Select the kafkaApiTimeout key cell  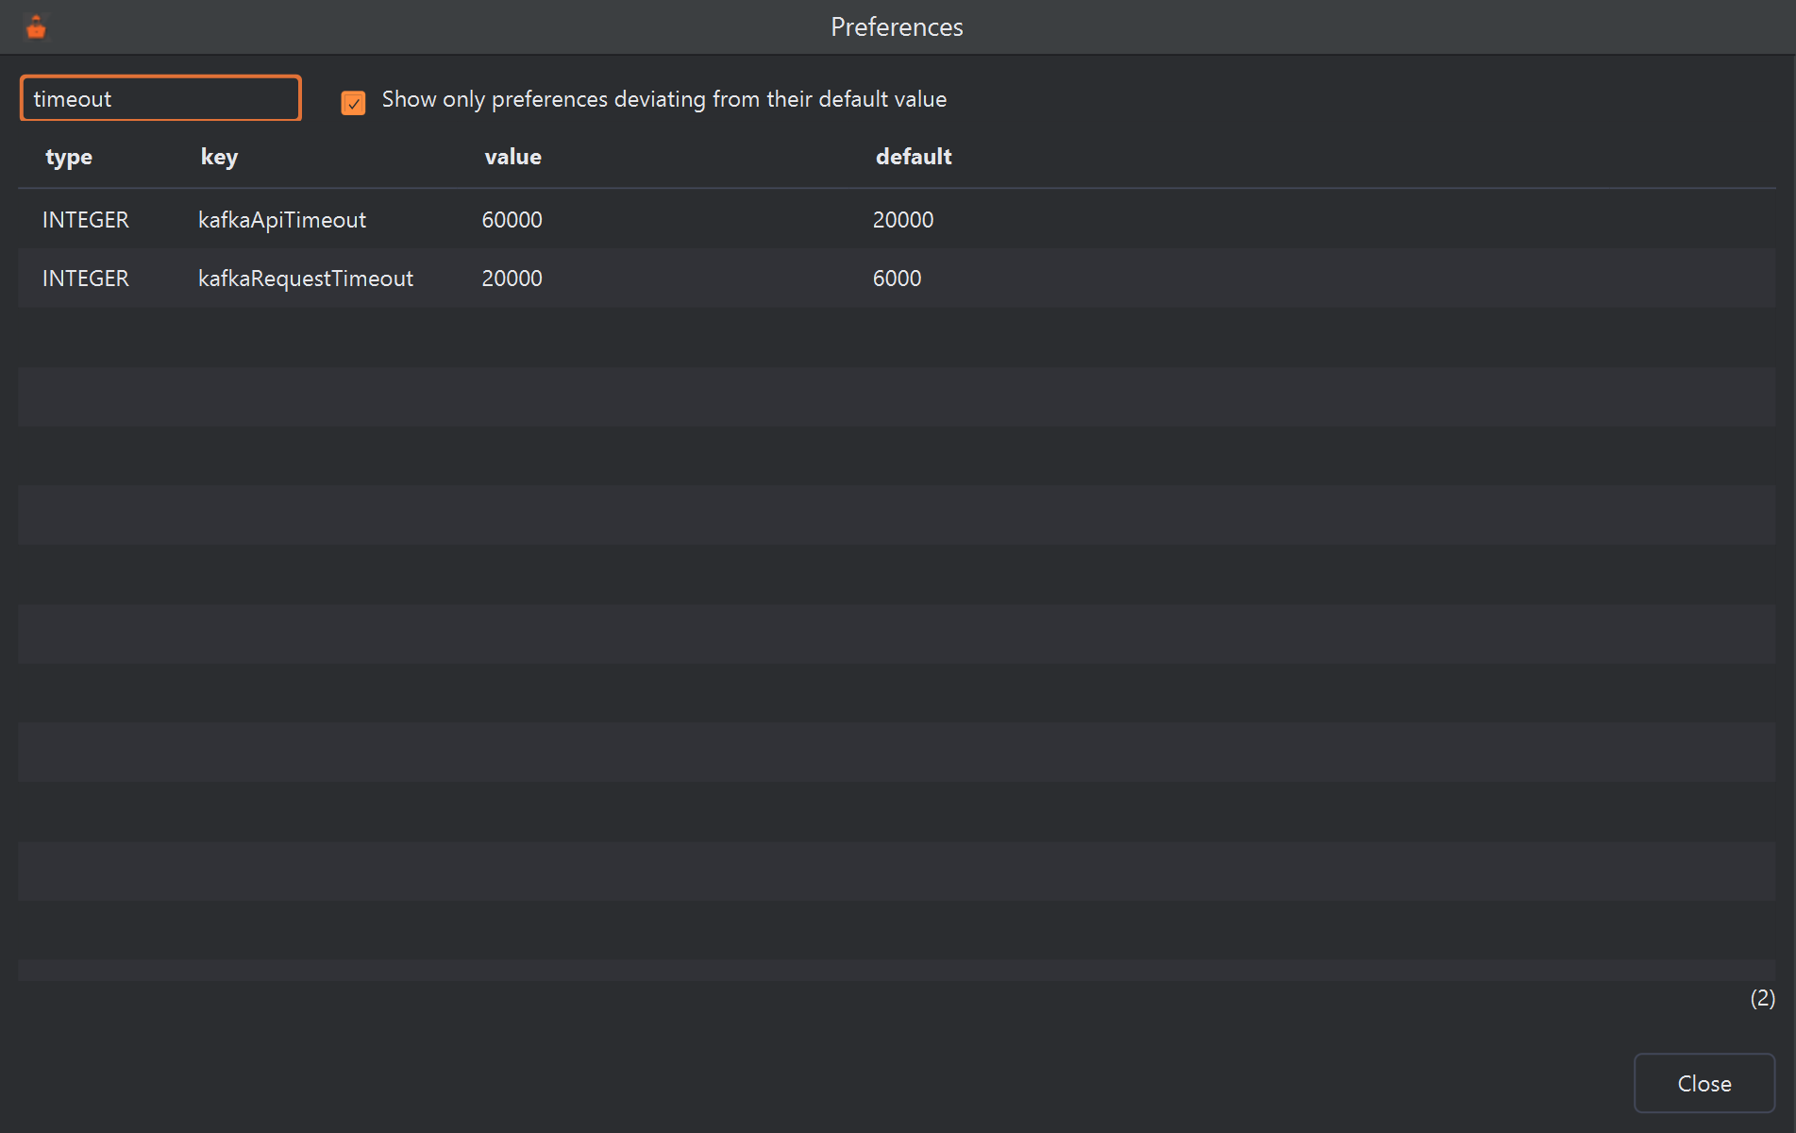point(282,220)
